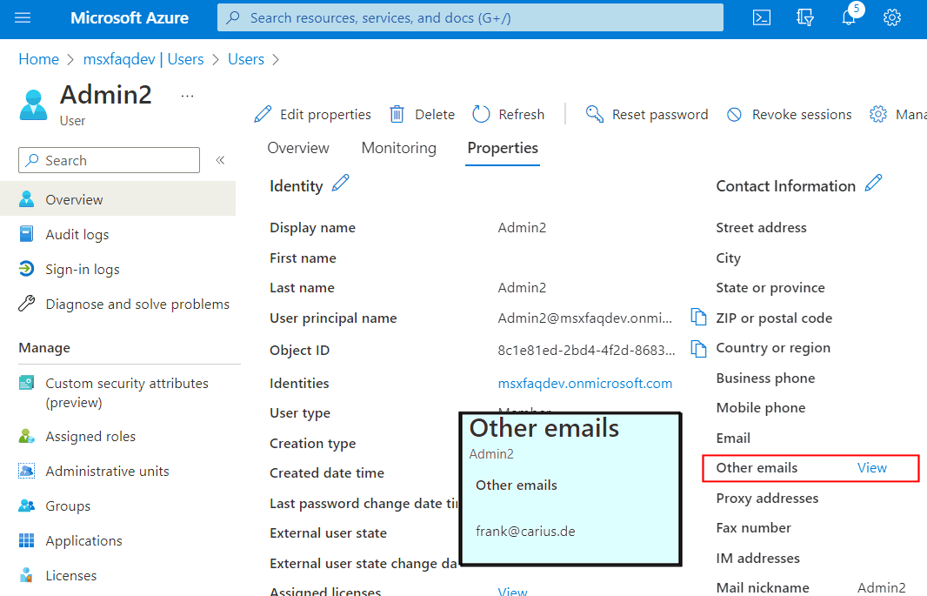Open the notifications bell
The height and width of the screenshot is (596, 927).
pos(849,17)
